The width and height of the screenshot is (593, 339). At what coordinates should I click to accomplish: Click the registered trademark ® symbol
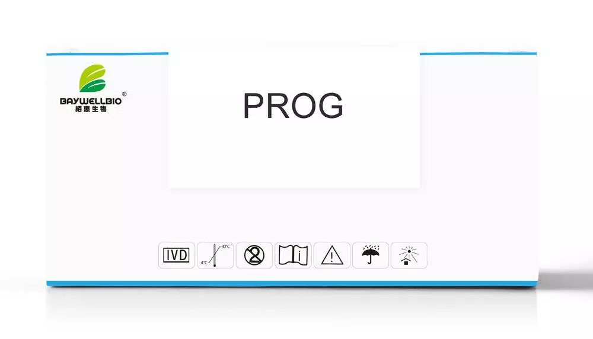click(x=125, y=94)
